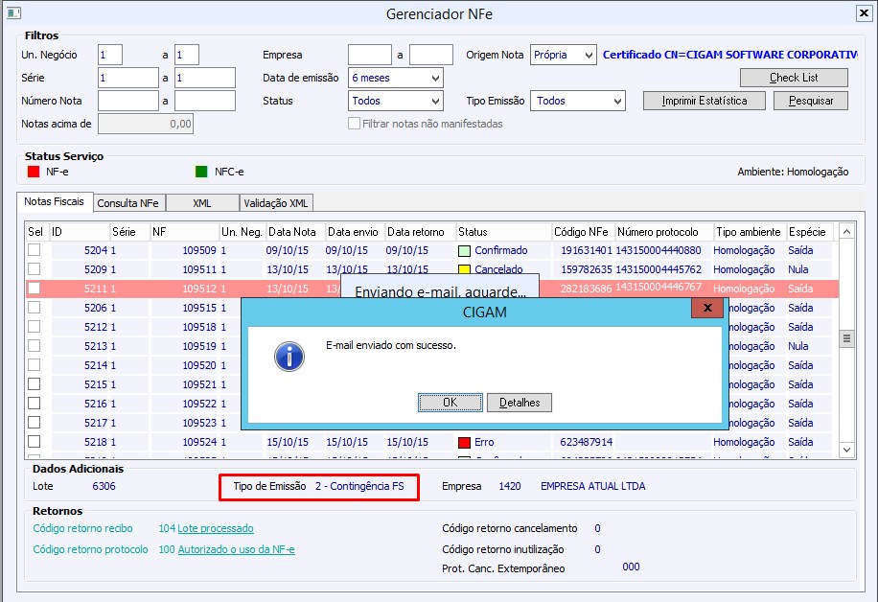Select the checkbox for note ID 5218

pos(35,441)
